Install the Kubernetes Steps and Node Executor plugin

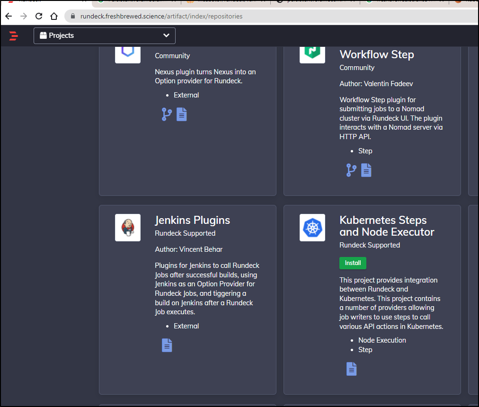pos(353,263)
